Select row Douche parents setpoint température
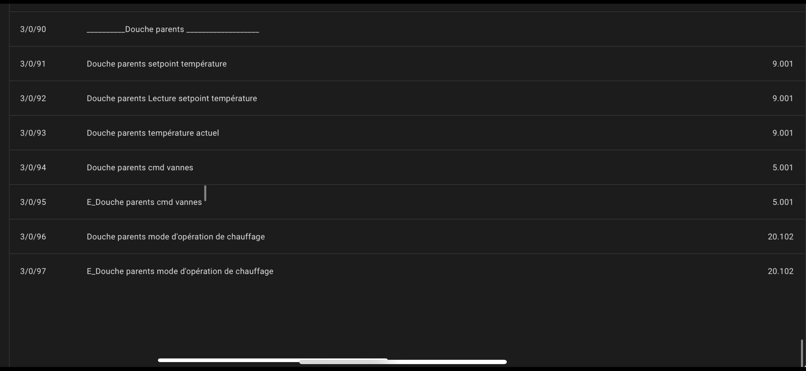Image resolution: width=806 pixels, height=371 pixels. [x=407, y=64]
